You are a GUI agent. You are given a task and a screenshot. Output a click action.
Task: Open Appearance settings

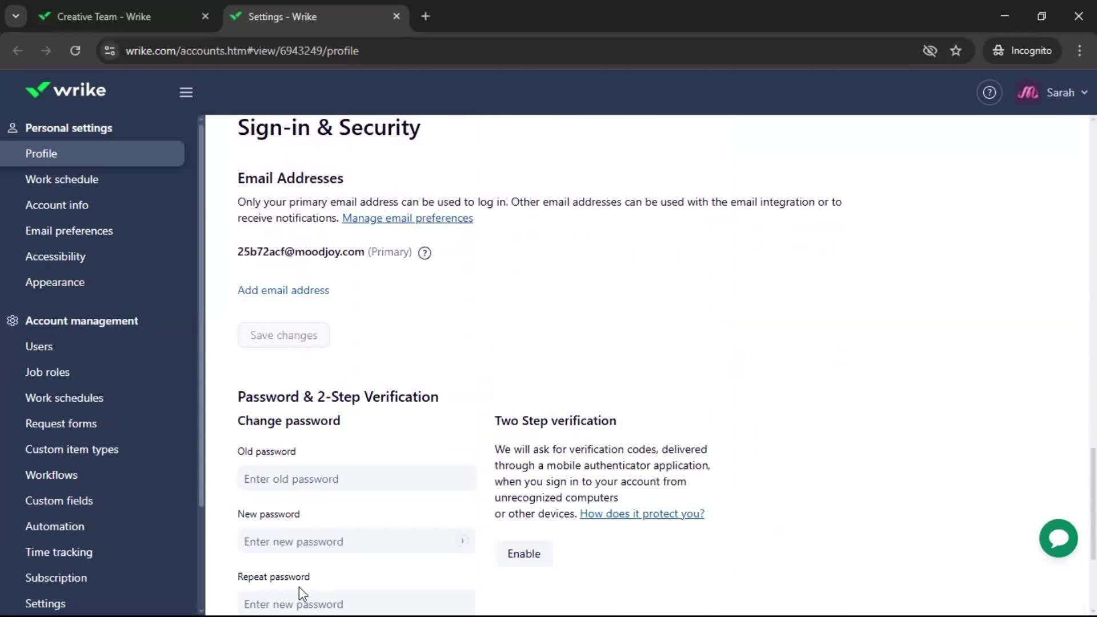tap(55, 282)
